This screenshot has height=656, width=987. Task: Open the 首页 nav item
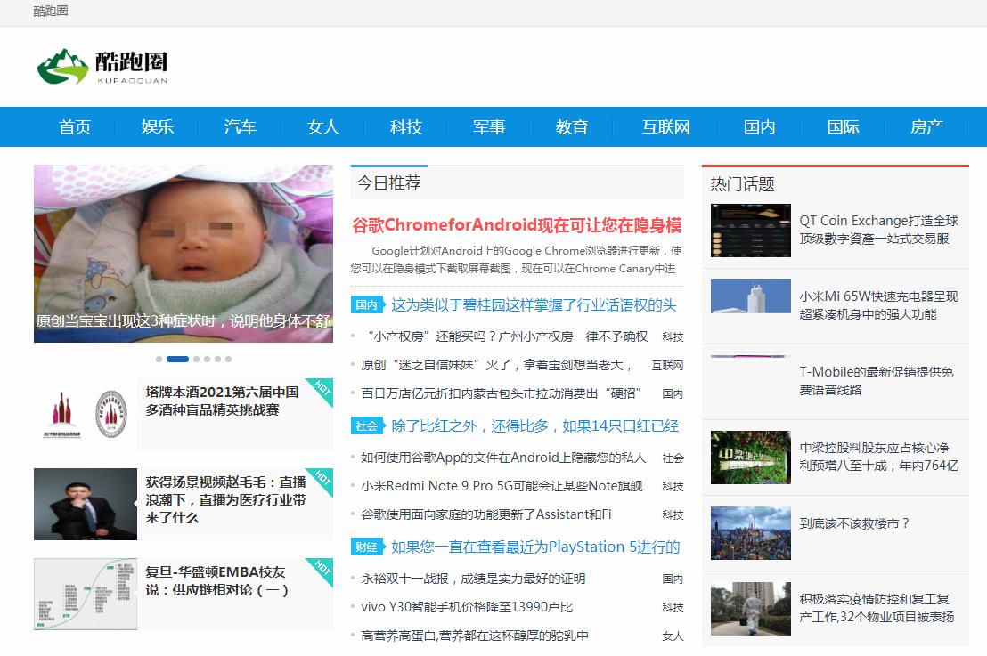tap(75, 127)
